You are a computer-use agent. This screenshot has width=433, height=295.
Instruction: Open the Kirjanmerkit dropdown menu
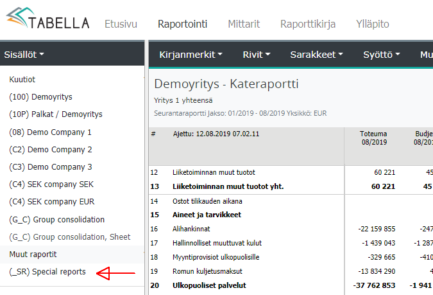click(191, 55)
